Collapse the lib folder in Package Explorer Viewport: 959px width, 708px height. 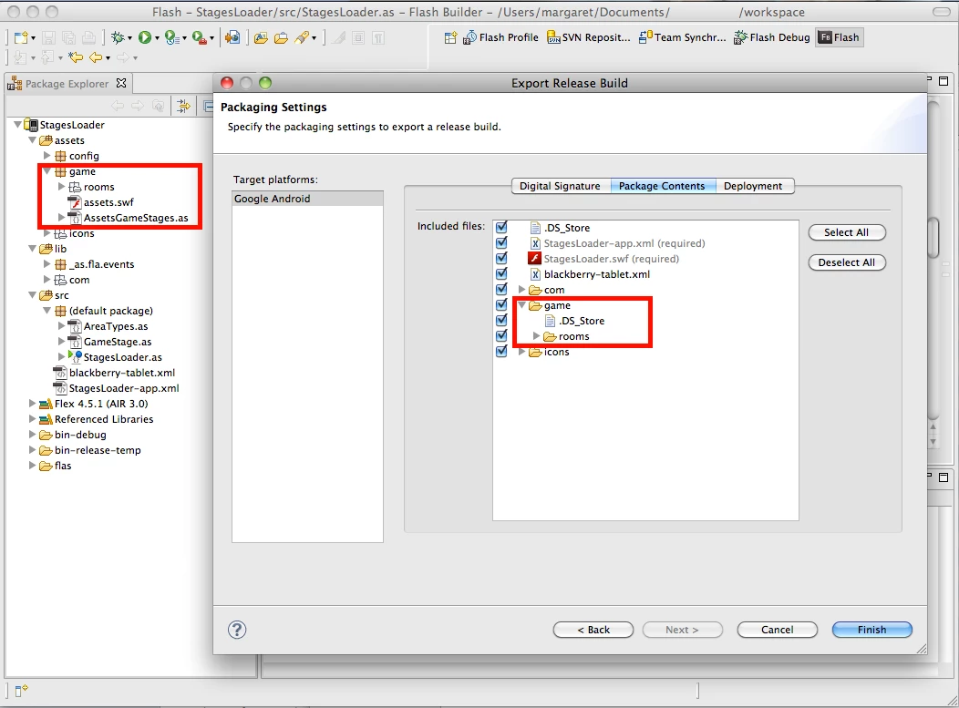point(33,248)
